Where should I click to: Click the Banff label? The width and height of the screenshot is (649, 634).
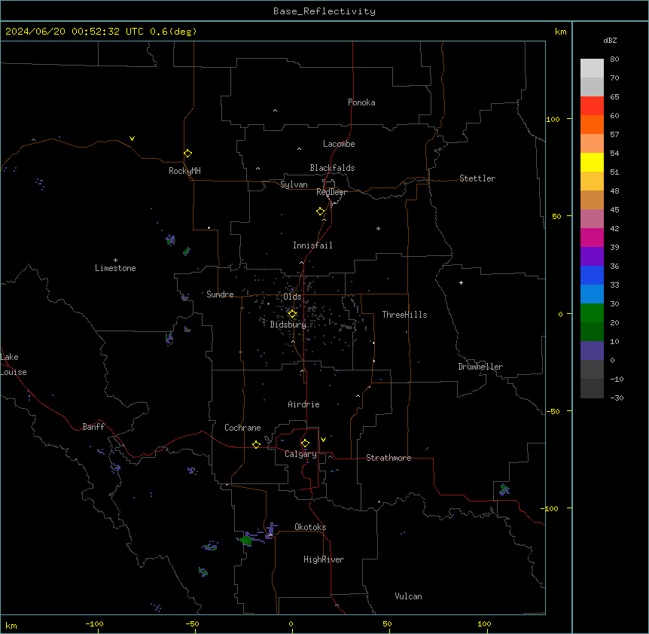point(93,427)
